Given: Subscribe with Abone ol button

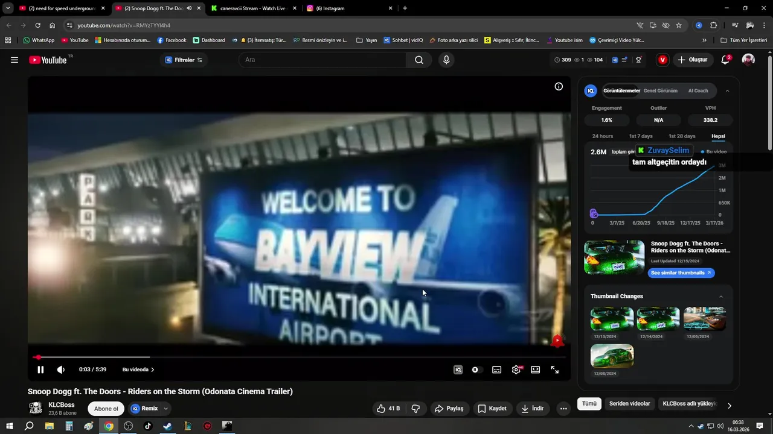Looking at the screenshot, I should (x=106, y=408).
